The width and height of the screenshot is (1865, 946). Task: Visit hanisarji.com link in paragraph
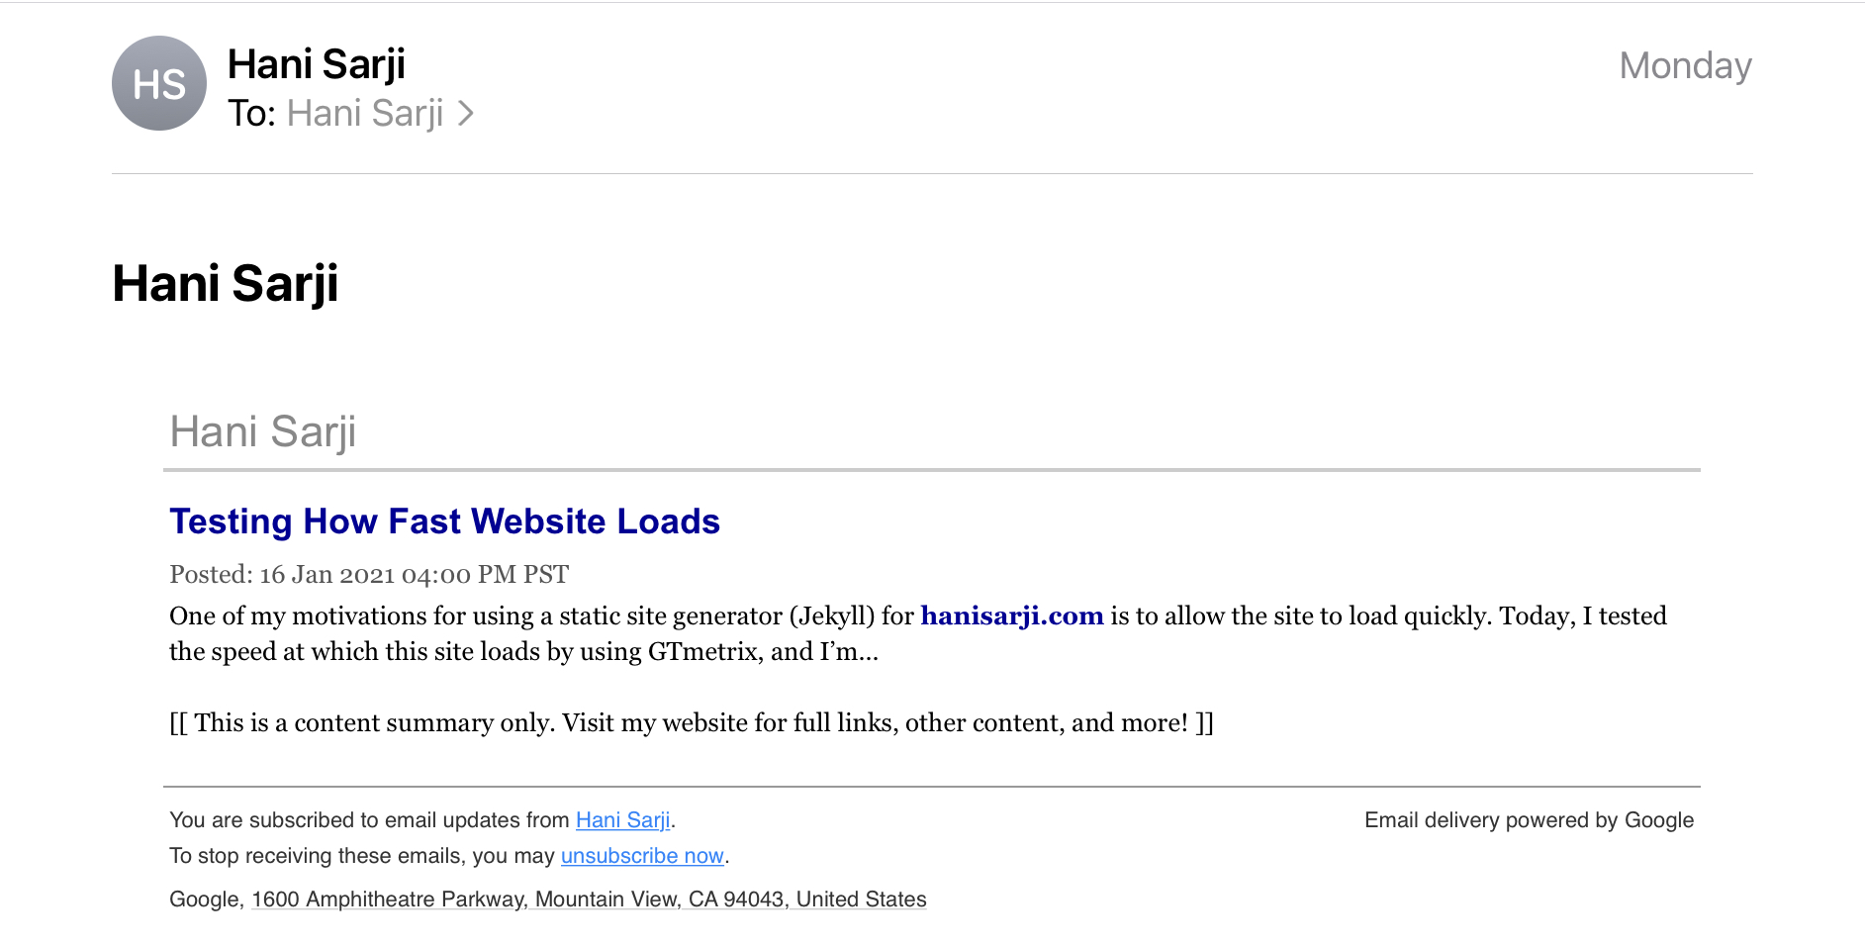coord(1012,615)
